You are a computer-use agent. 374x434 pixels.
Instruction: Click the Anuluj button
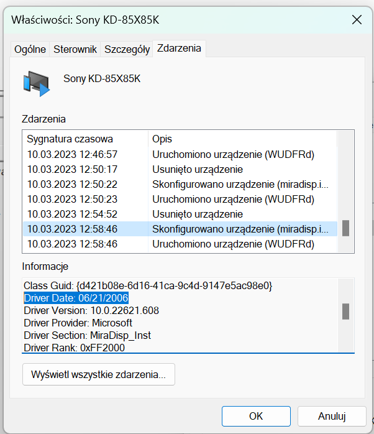point(332,416)
